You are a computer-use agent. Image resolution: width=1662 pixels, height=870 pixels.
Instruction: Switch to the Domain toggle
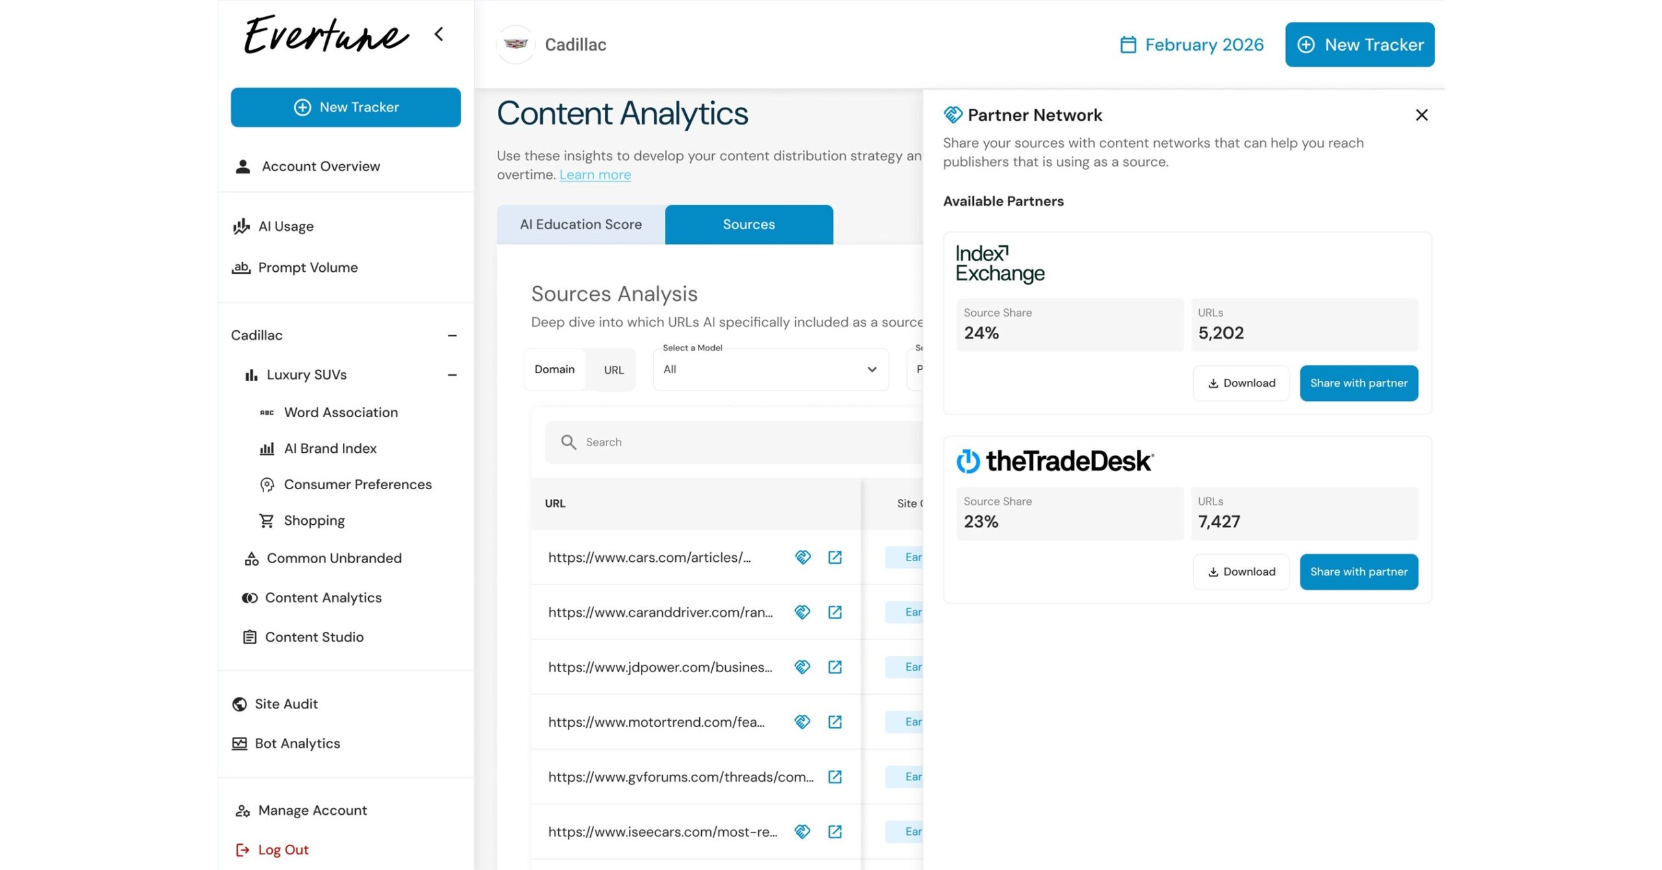point(554,369)
